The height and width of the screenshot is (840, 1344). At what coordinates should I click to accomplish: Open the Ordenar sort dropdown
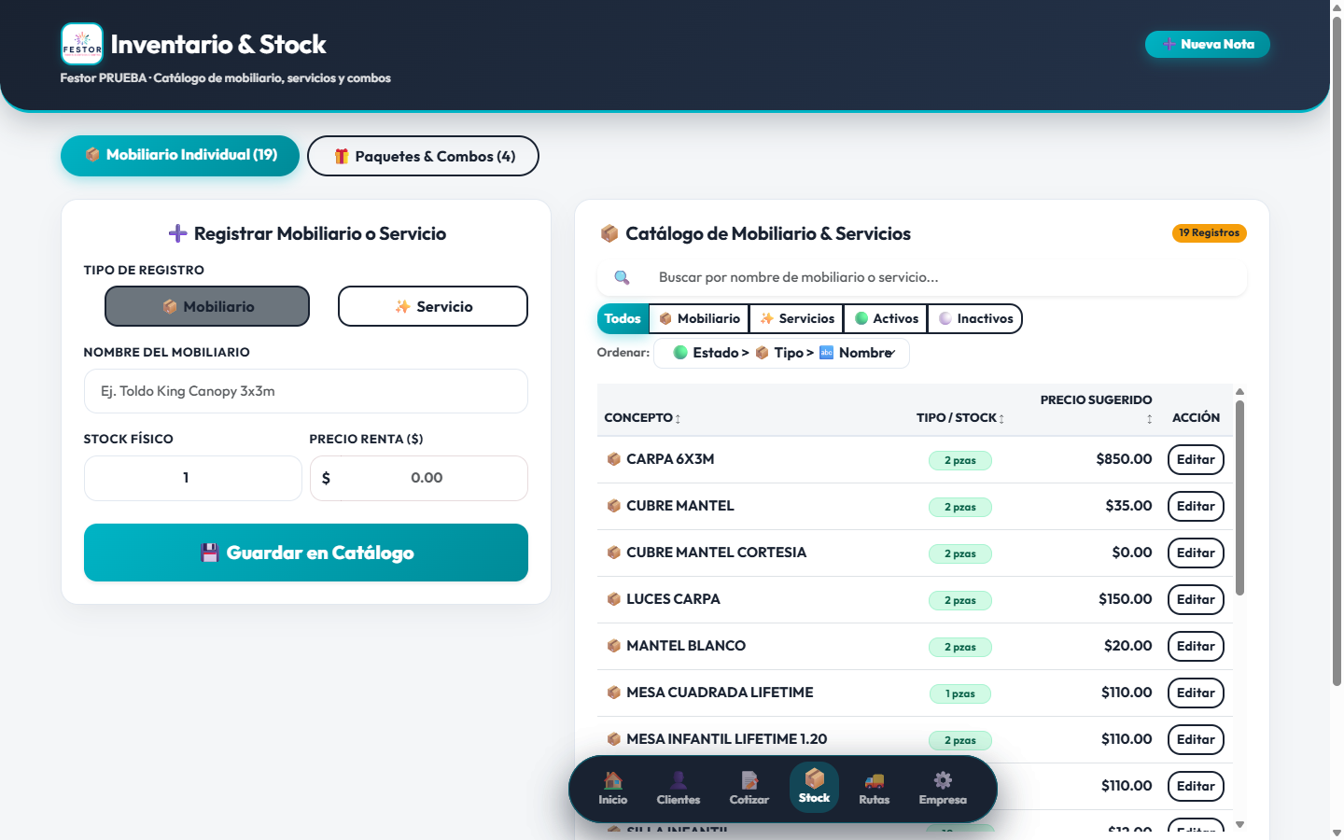tap(782, 353)
